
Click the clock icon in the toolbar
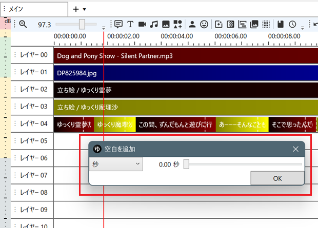(292, 24)
